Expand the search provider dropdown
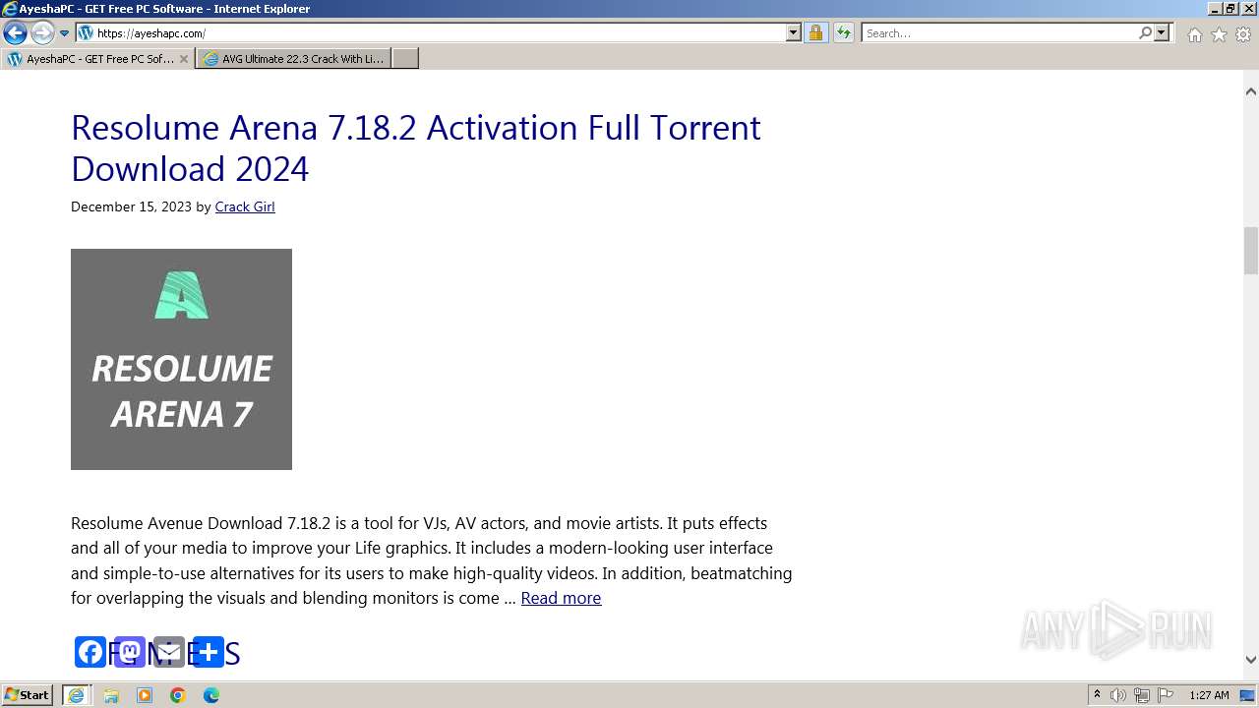The height and width of the screenshot is (708, 1259). 1162,33
